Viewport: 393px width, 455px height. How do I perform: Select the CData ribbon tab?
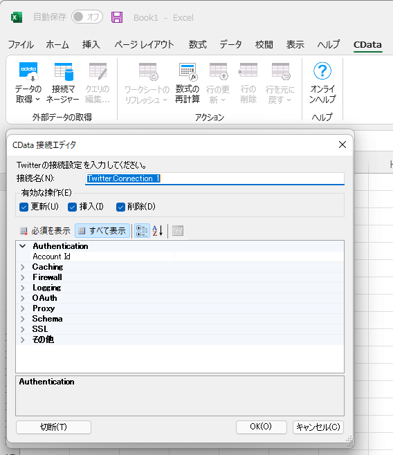367,45
